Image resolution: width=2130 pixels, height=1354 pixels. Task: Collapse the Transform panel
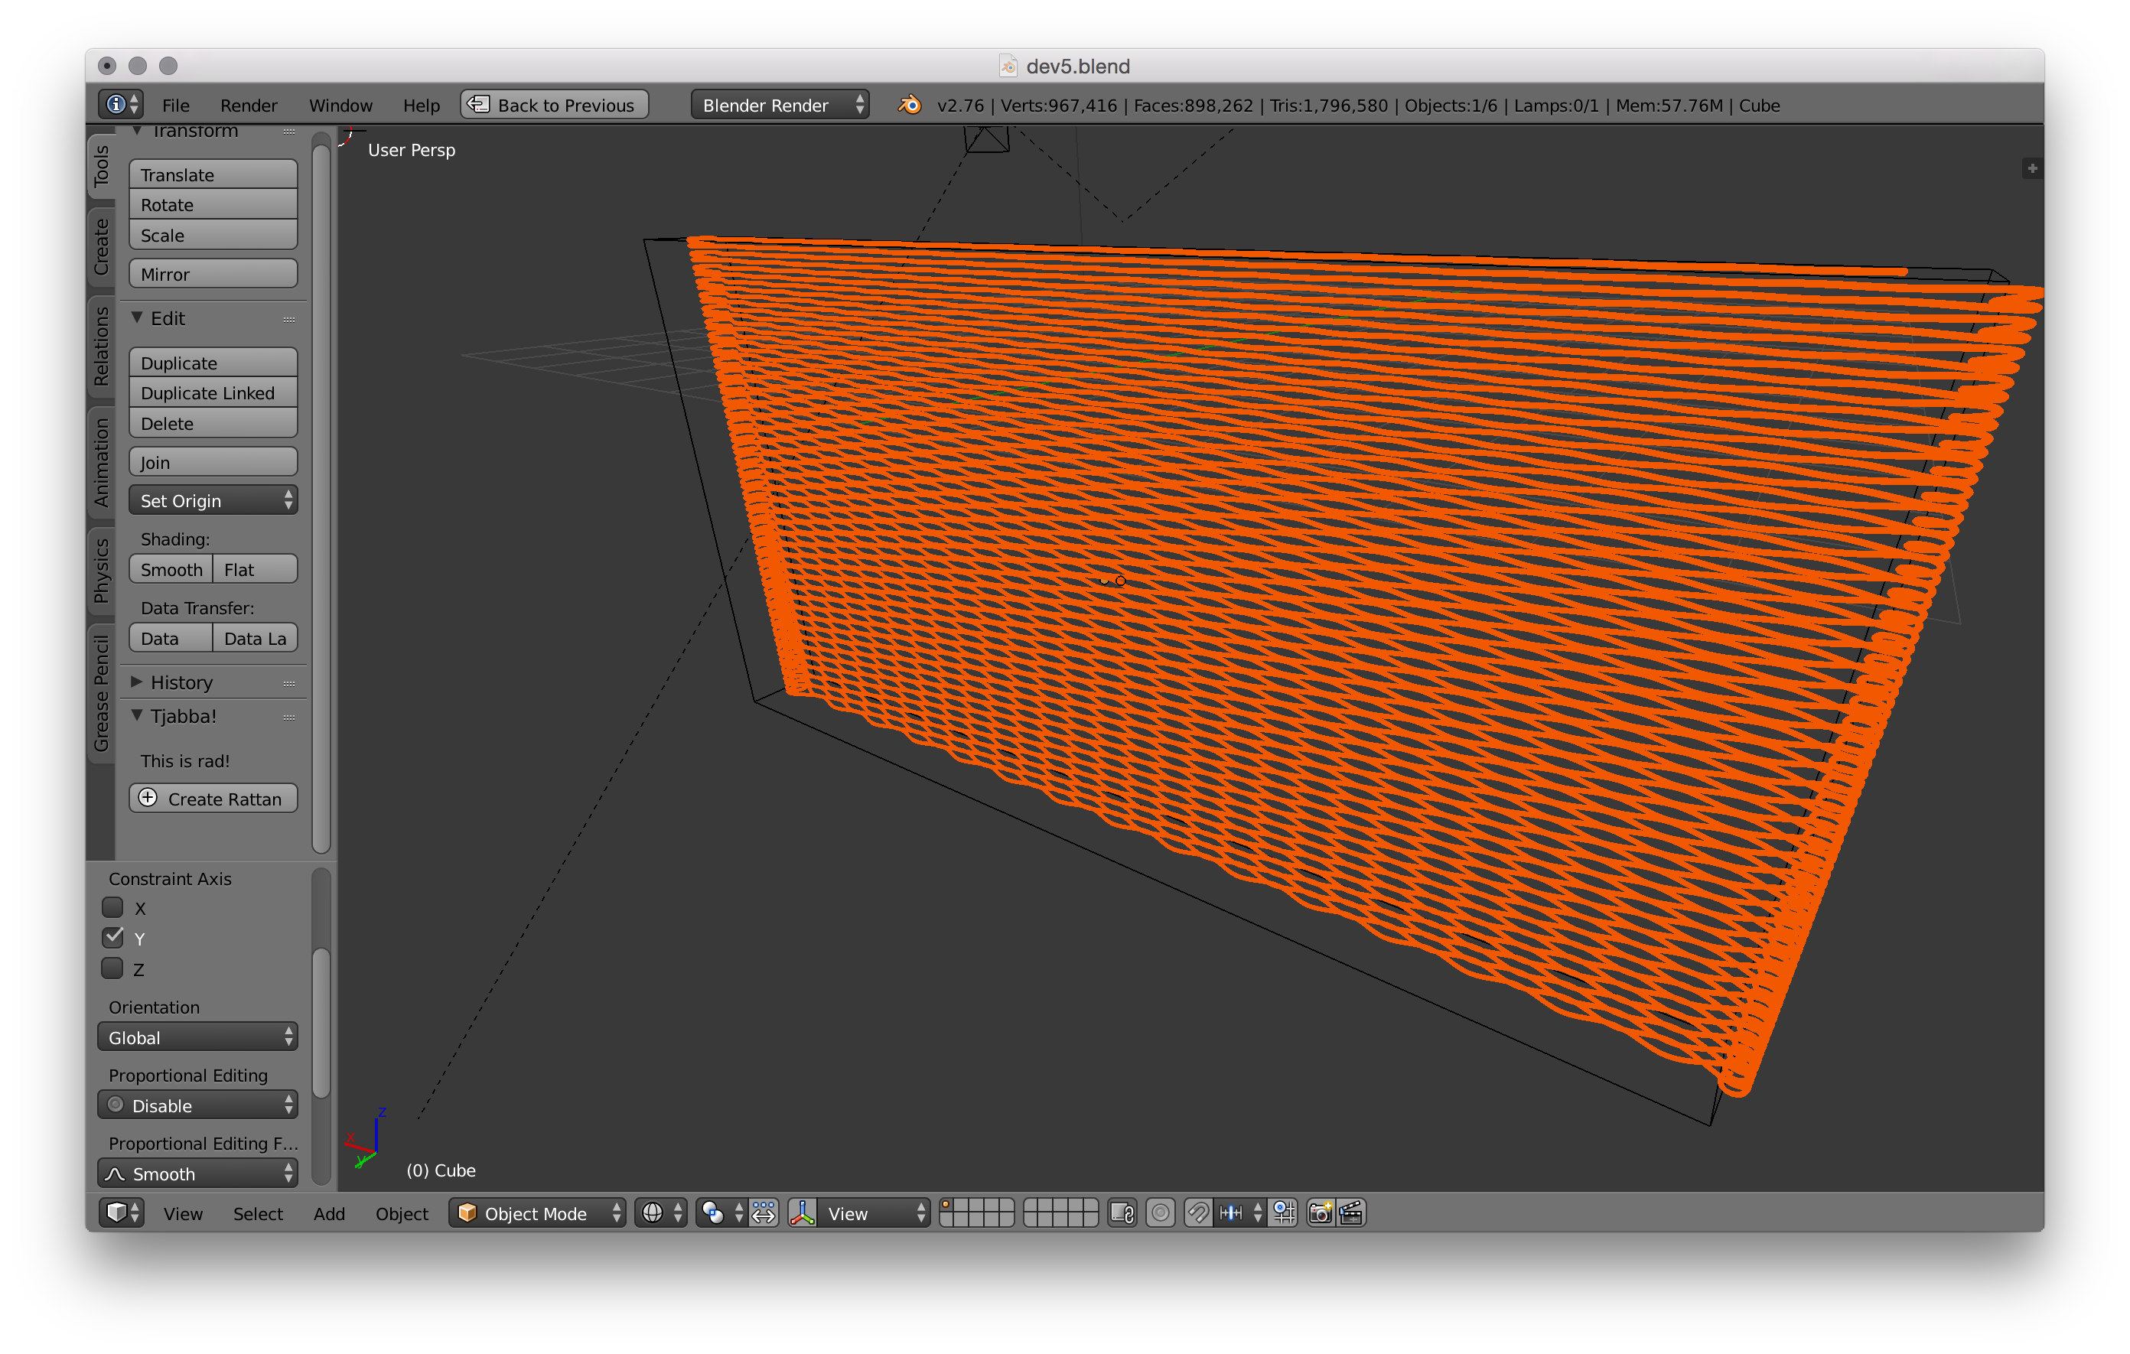137,131
